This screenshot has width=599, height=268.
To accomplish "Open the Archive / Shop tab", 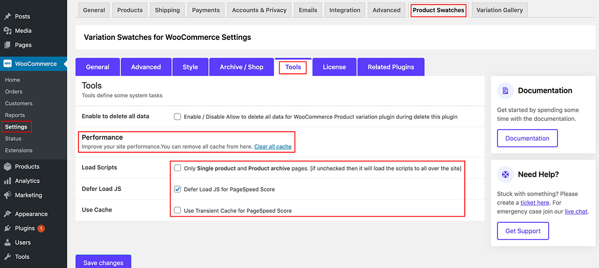I will 242,67.
